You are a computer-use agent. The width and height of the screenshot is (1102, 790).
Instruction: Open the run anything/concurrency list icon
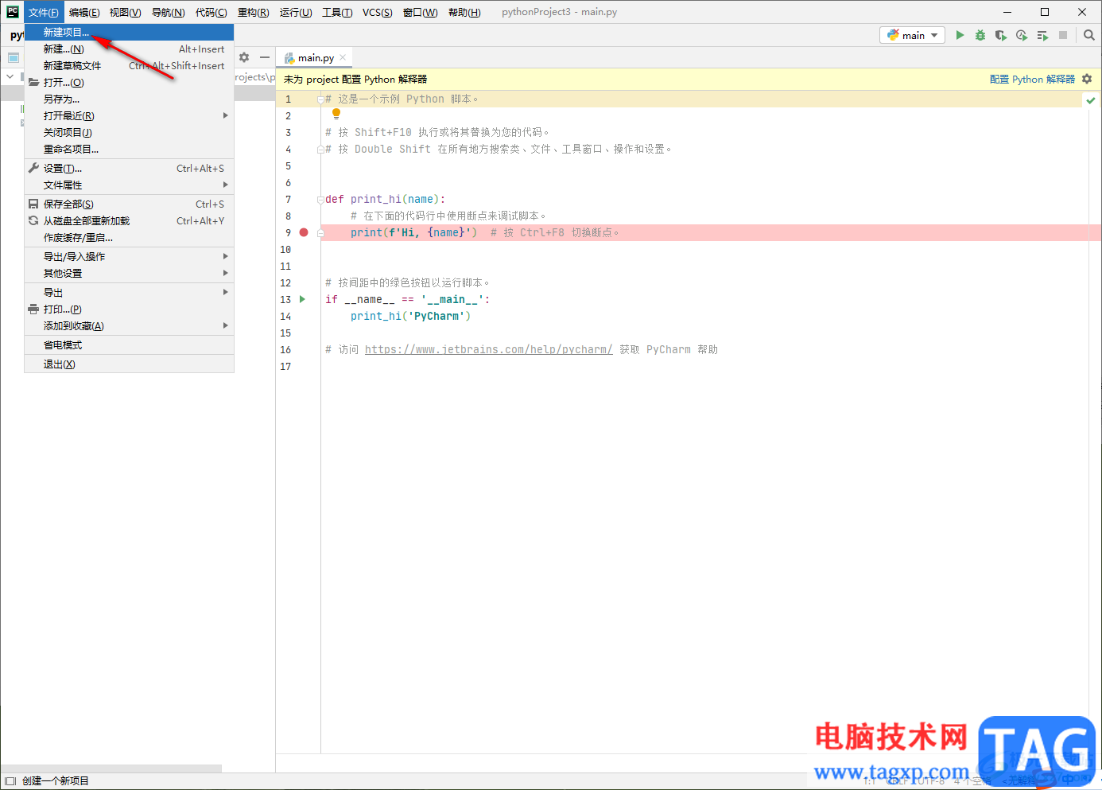click(x=1042, y=35)
